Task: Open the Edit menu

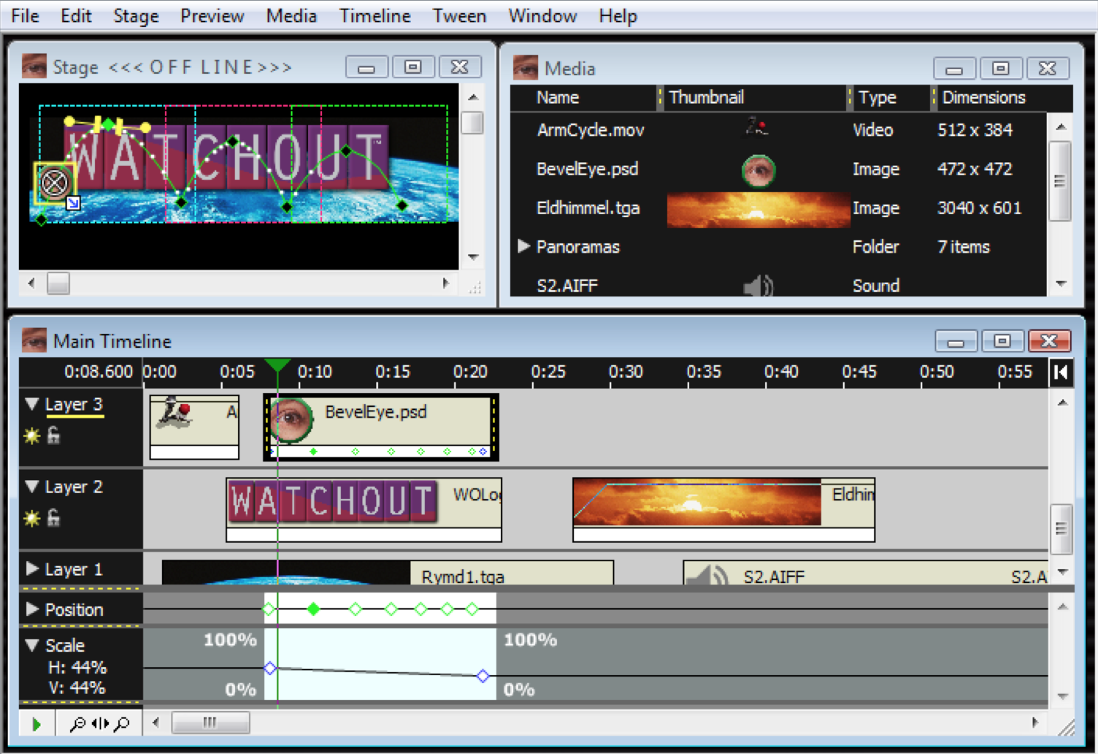Action: 76,15
